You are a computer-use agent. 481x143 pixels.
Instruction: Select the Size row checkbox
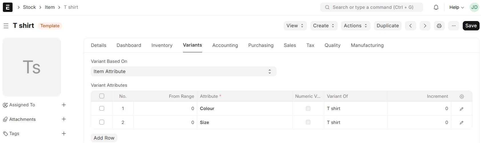click(102, 122)
